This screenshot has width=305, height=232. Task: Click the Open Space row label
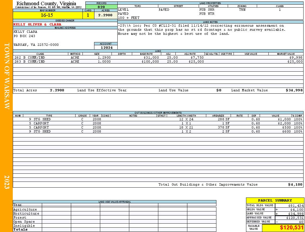click(x=24, y=222)
